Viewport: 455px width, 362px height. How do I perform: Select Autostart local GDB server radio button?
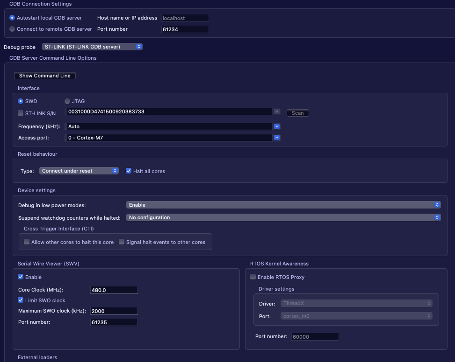click(x=12, y=18)
